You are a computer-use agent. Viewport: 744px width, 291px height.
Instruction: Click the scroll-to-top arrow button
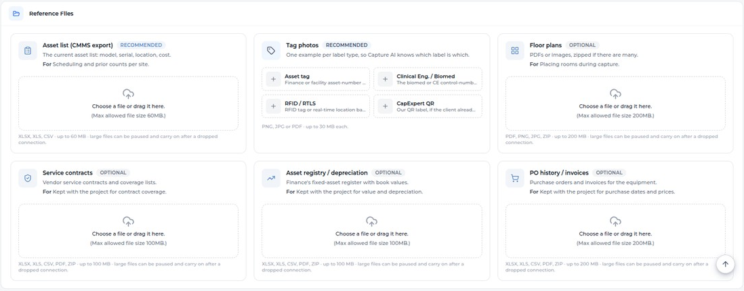(726, 264)
